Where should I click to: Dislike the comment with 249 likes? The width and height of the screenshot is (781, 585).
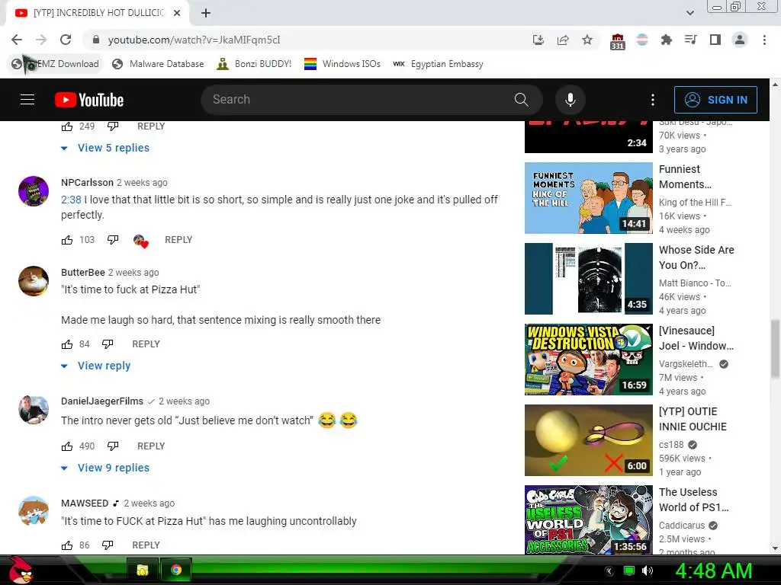[113, 126]
